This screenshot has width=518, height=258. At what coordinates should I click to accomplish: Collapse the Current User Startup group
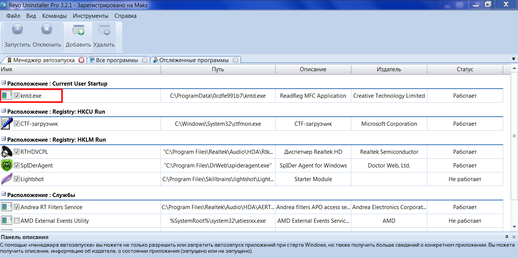point(3,83)
